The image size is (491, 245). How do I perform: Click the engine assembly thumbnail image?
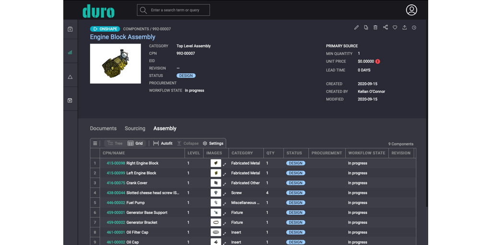pos(116,64)
